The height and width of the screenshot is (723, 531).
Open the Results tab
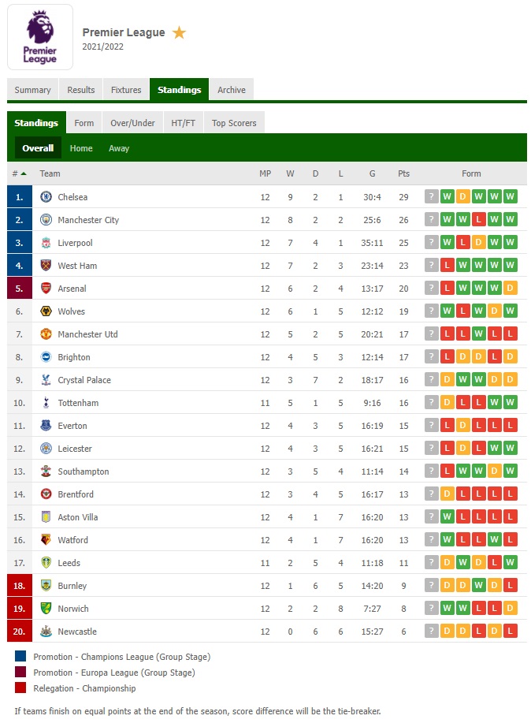(81, 90)
